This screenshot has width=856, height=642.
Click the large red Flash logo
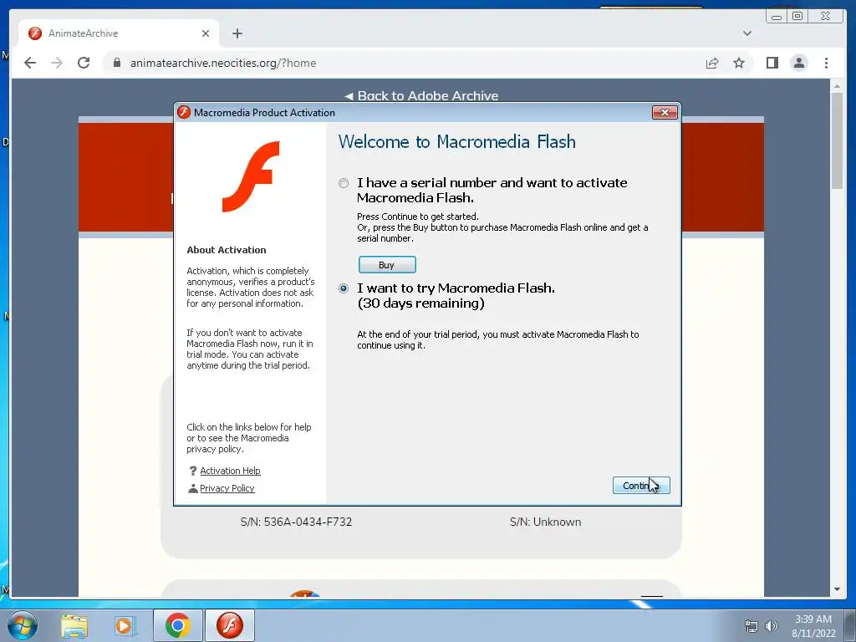coord(251,176)
